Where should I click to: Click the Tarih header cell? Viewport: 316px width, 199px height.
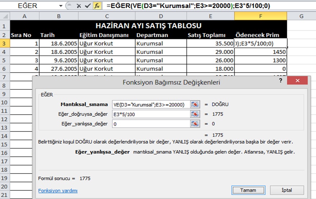pos(59,35)
